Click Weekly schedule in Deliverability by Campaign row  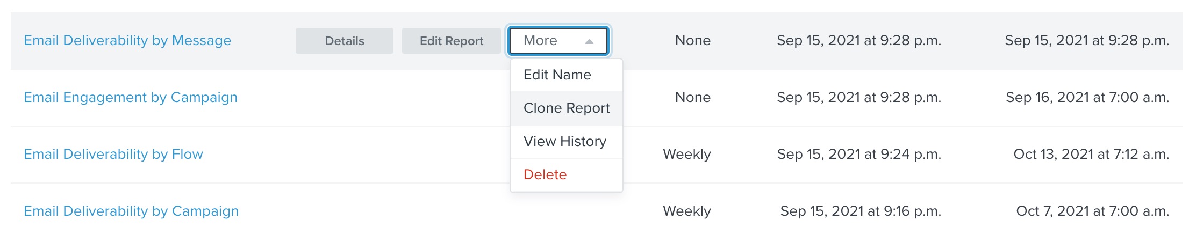pos(686,211)
